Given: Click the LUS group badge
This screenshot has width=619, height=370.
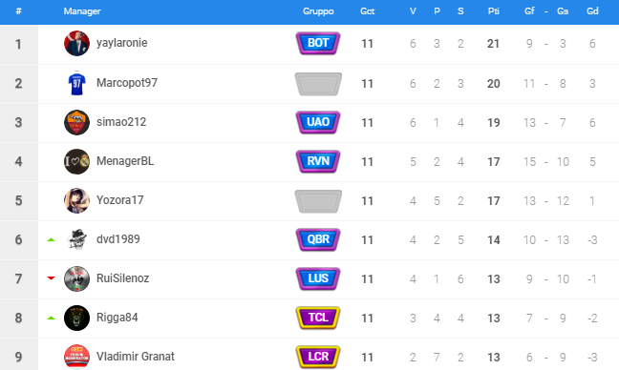Looking at the screenshot, I should click(x=318, y=278).
